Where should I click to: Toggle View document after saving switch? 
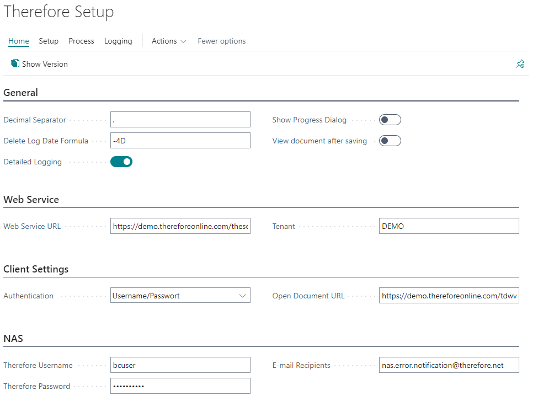390,141
